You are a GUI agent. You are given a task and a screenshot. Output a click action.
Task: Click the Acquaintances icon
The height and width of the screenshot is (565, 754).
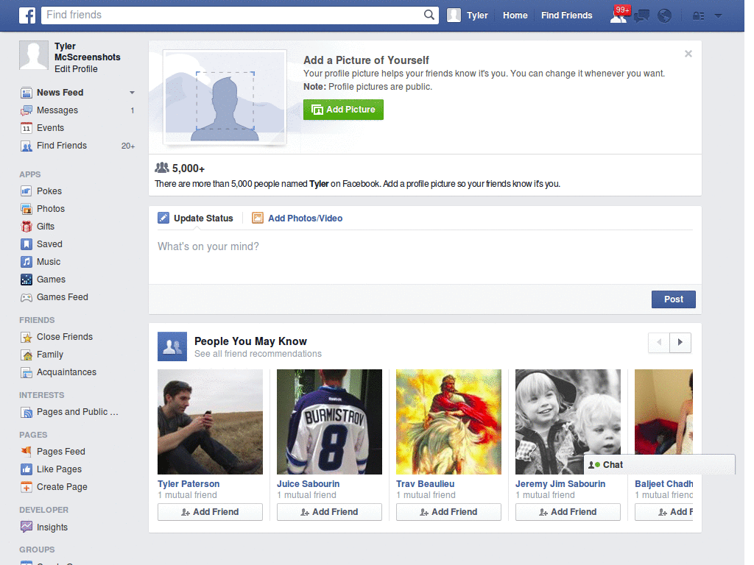coord(27,372)
